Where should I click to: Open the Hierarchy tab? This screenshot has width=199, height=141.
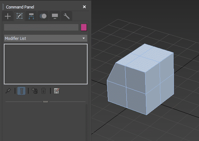tap(31, 16)
